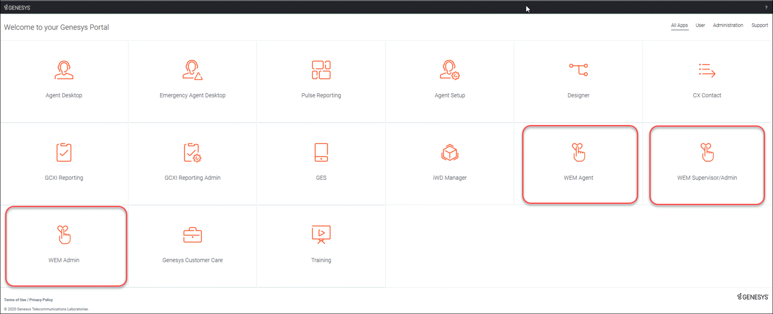Screen dimensions: 773x314
Task: Click the WEM Agent label
Action: coord(579,178)
